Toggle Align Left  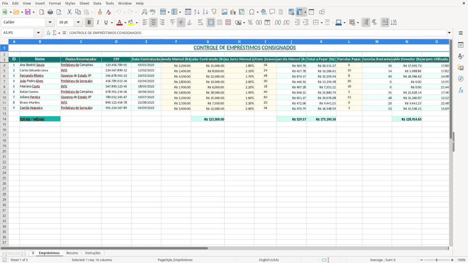pyautogui.click(x=145, y=23)
